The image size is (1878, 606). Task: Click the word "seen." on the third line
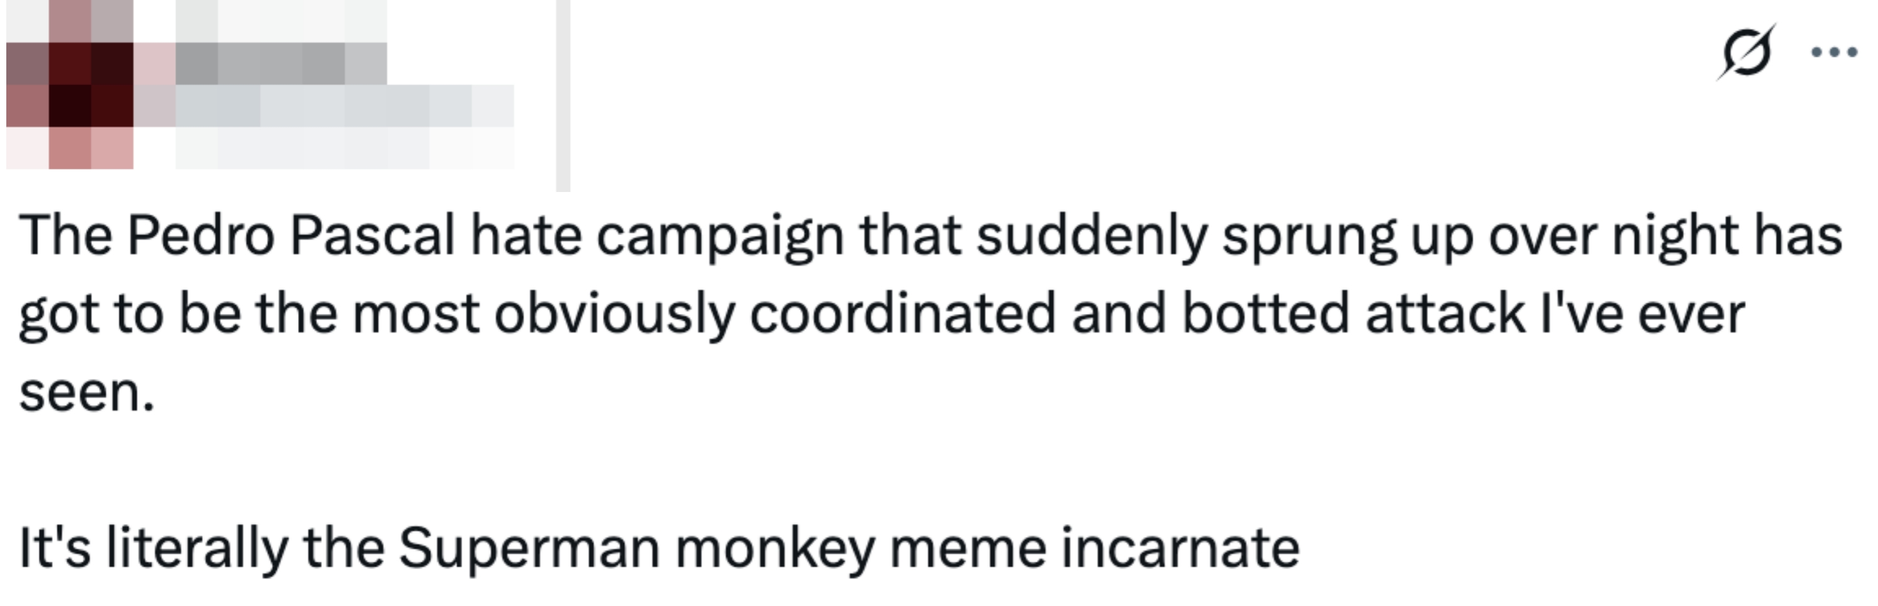tap(87, 393)
